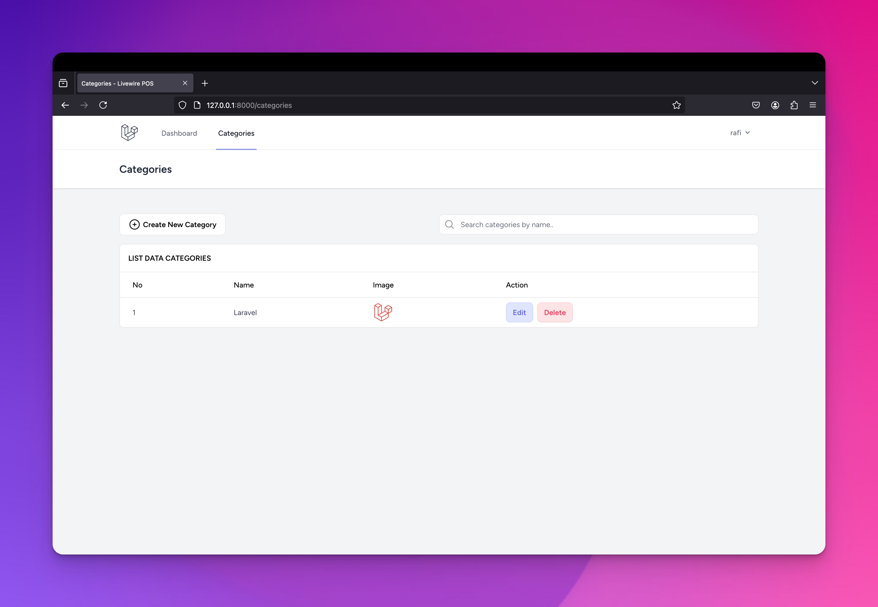Image resolution: width=878 pixels, height=607 pixels.
Task: Click the Livewire POS navbar logo icon
Action: 129,133
